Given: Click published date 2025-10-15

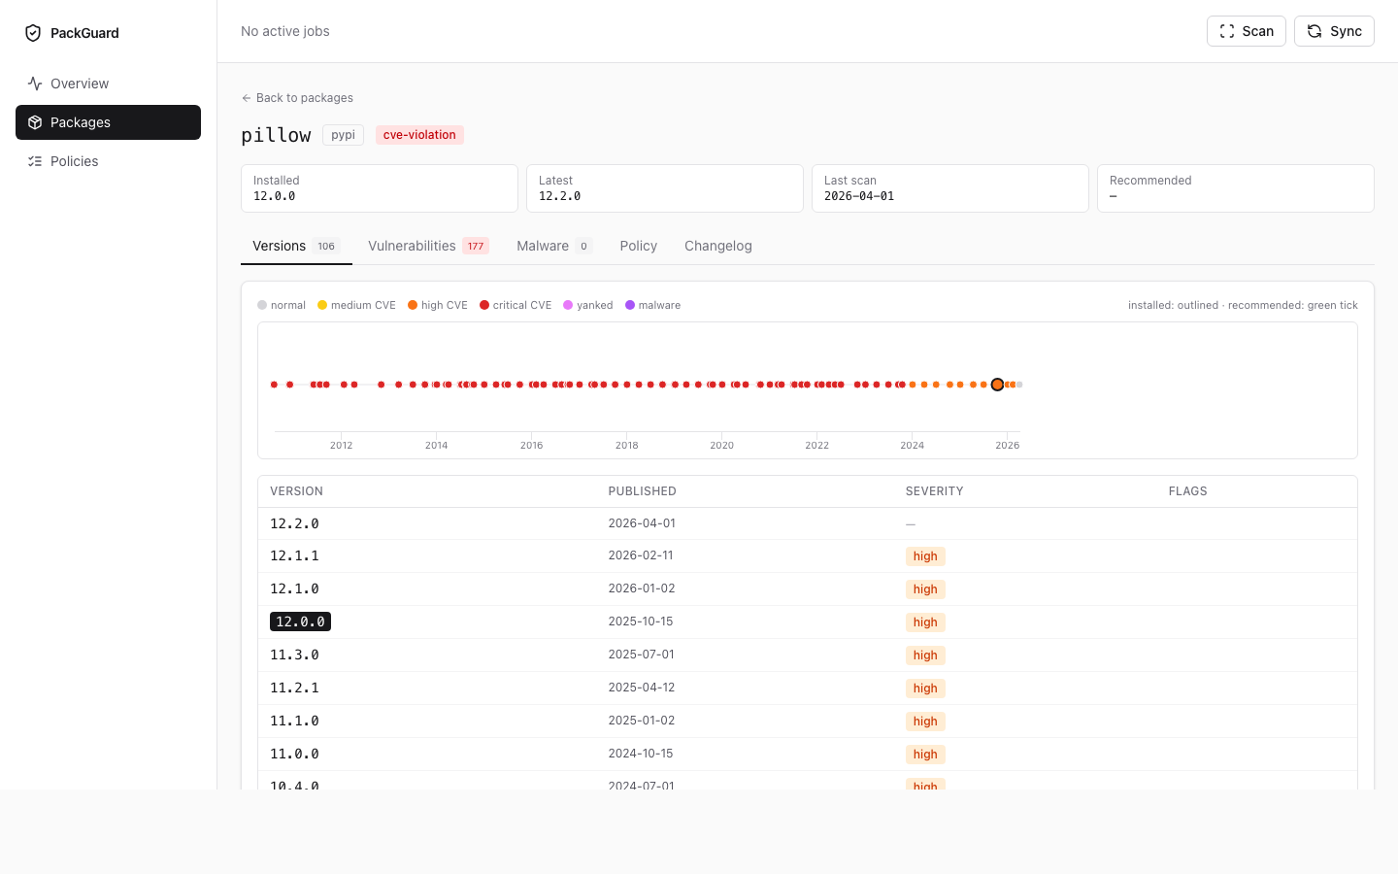Looking at the screenshot, I should coord(641,622).
